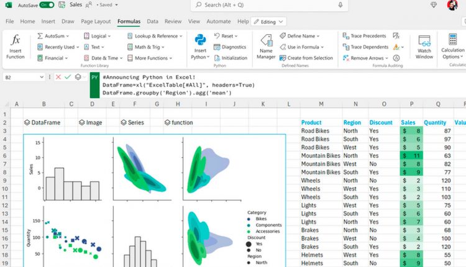The height and width of the screenshot is (267, 466).
Task: Expand the Reset dropdown arrow
Action: pyautogui.click(x=236, y=36)
